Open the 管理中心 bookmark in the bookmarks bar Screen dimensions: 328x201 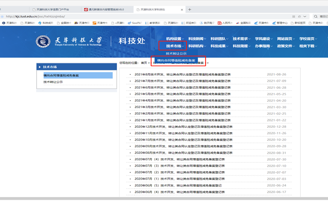(282, 23)
